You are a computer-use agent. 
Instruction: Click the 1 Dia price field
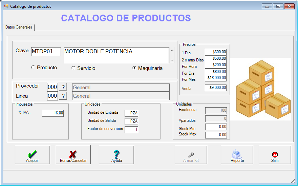click(216, 52)
